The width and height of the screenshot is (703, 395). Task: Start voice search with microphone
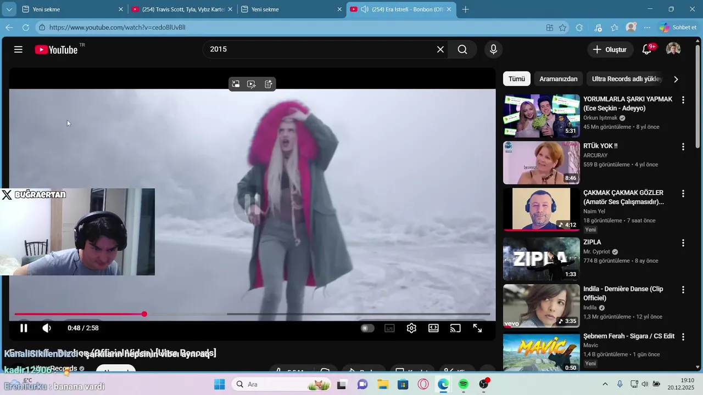493,49
